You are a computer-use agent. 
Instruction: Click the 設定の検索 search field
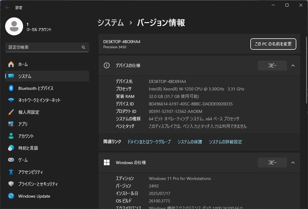pyautogui.click(x=47, y=47)
